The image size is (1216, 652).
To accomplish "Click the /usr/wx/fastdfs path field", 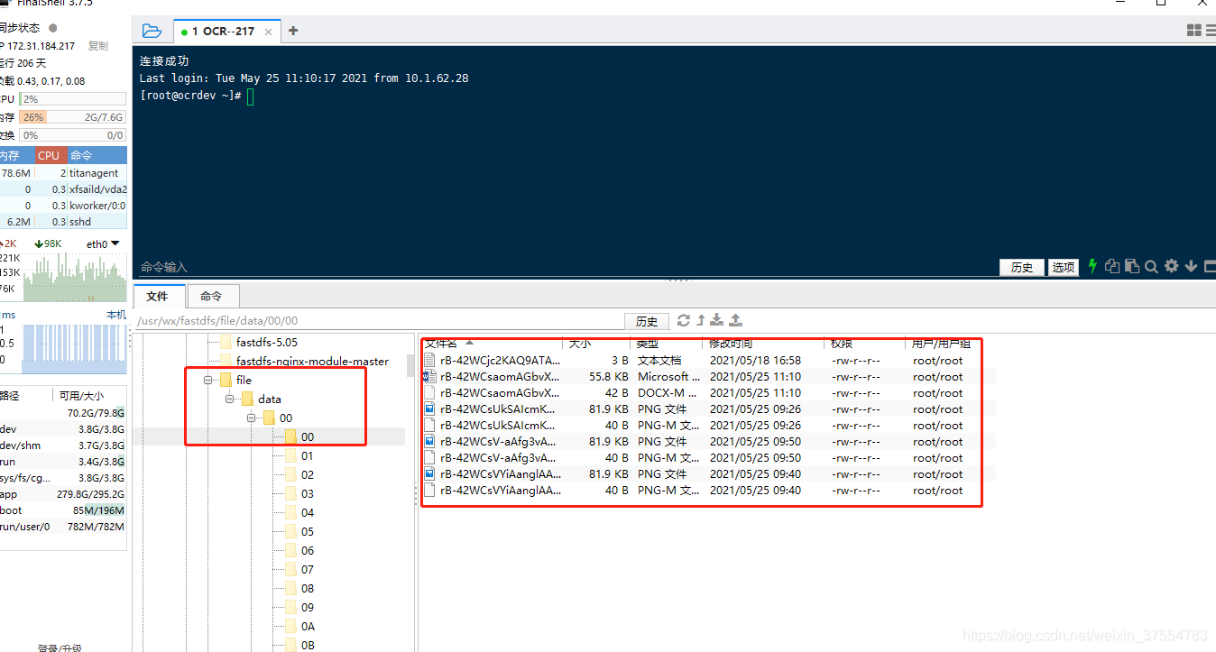I will click(x=377, y=321).
